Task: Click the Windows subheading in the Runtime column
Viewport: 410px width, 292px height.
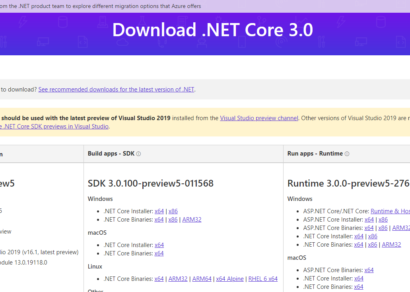Action: tap(300, 199)
